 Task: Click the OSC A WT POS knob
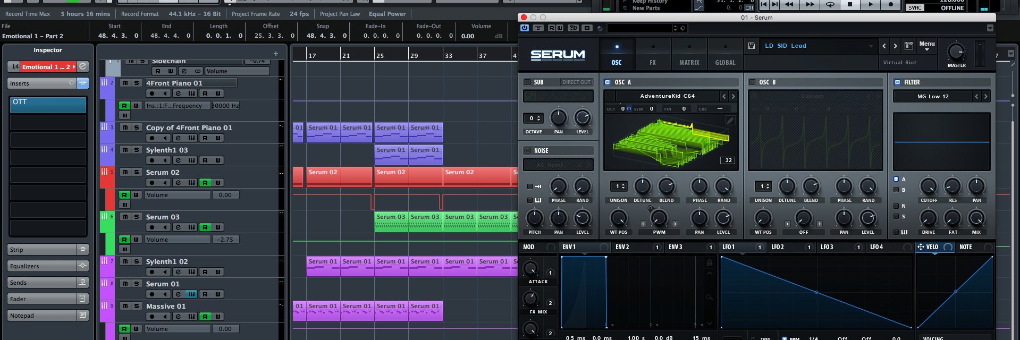[619, 218]
